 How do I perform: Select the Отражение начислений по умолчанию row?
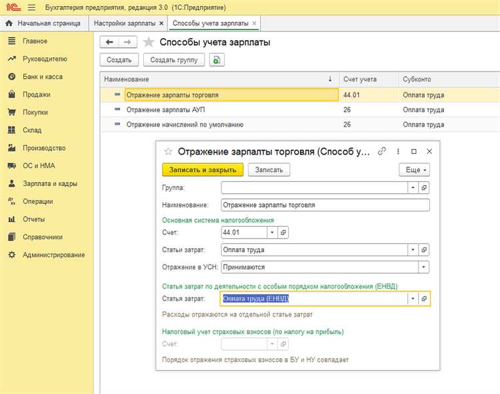point(300,124)
